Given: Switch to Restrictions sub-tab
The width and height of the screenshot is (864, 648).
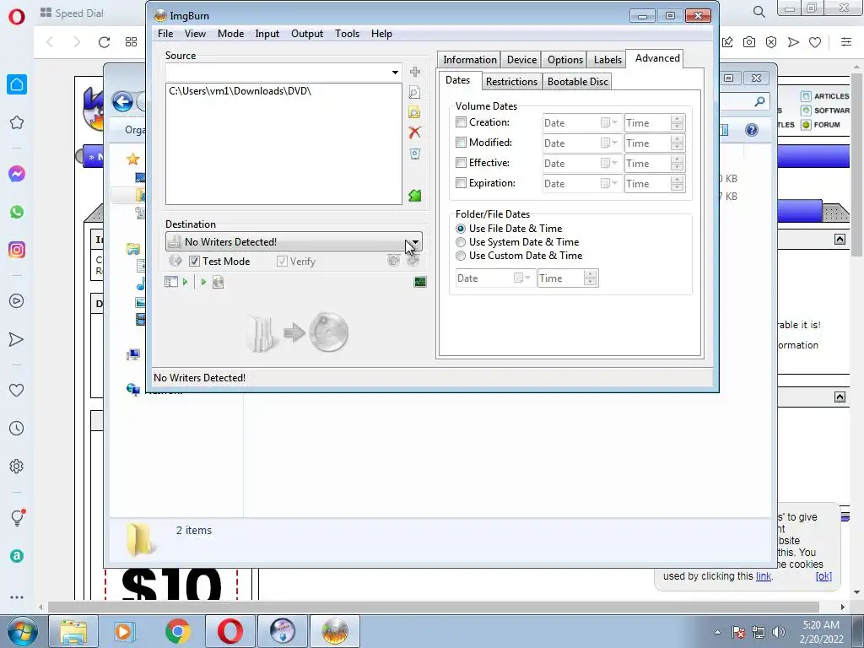Looking at the screenshot, I should point(511,82).
